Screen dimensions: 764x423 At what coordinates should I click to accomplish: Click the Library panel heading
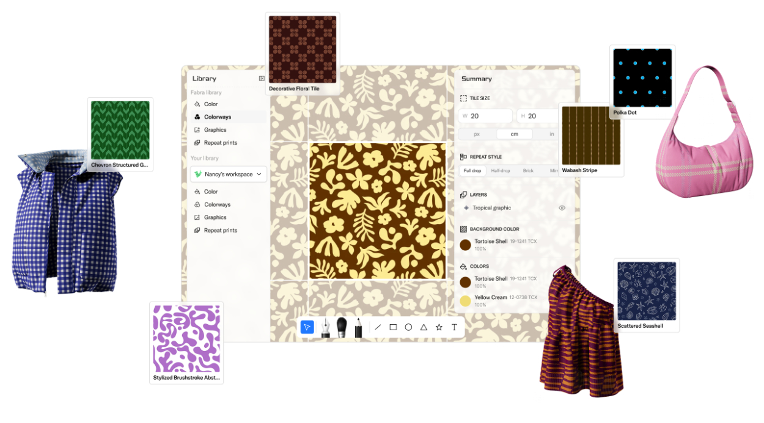(x=204, y=79)
